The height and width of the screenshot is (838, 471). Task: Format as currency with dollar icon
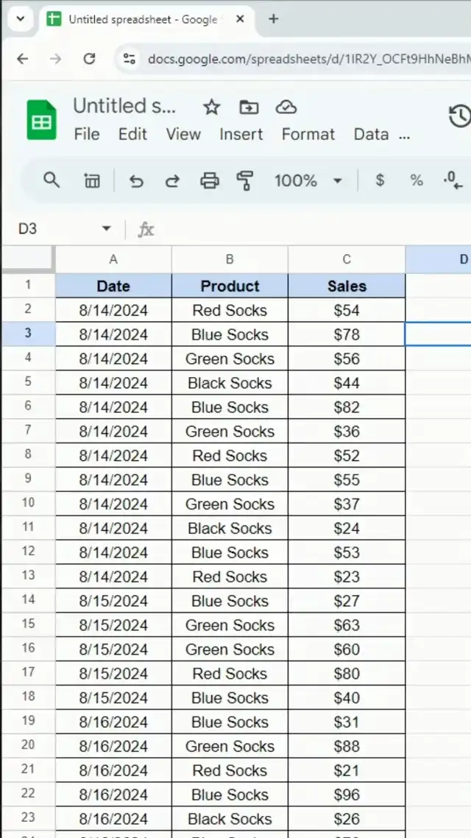tap(380, 180)
